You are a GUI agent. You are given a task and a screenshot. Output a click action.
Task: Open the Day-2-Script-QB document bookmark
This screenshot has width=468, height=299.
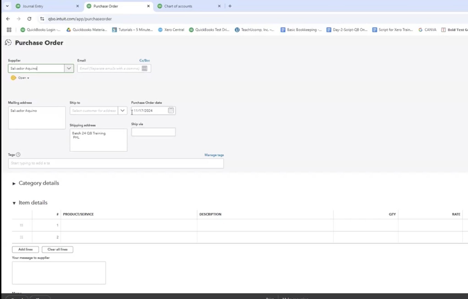pos(347,30)
